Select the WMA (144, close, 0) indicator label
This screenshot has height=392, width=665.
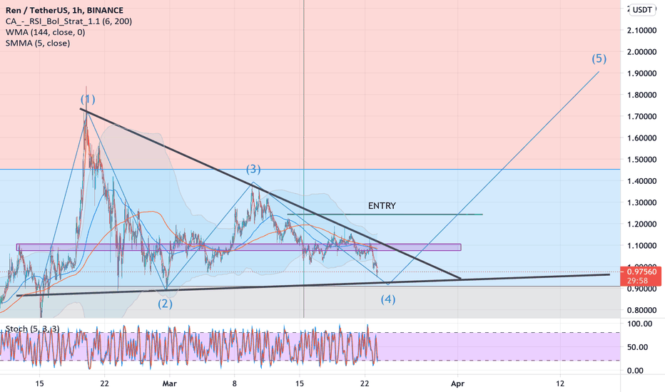coord(46,32)
